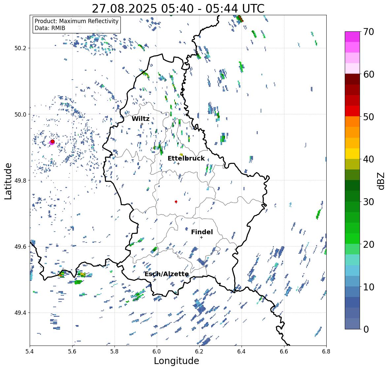Screen dimensions: 389x369
Task: Click the red dot marker with magenta echo
Action: 52,141
